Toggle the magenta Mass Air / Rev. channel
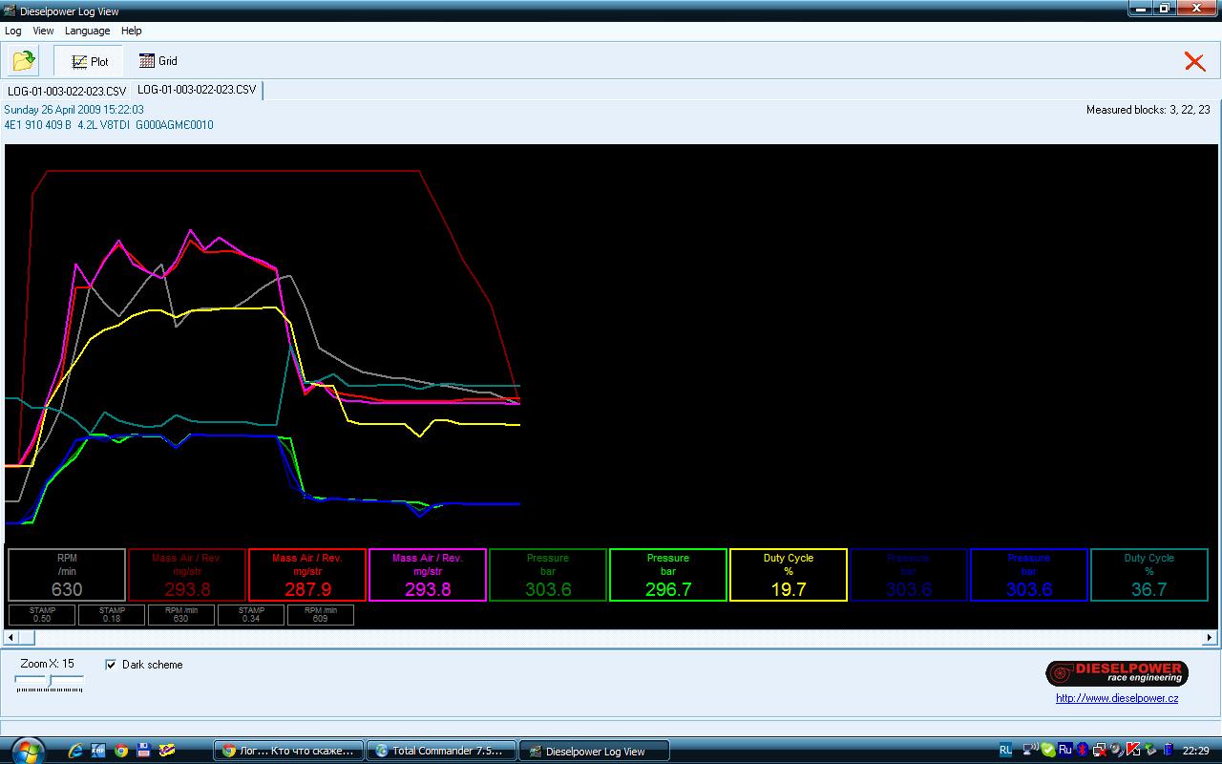Viewport: 1222px width, 764px height. (x=427, y=574)
